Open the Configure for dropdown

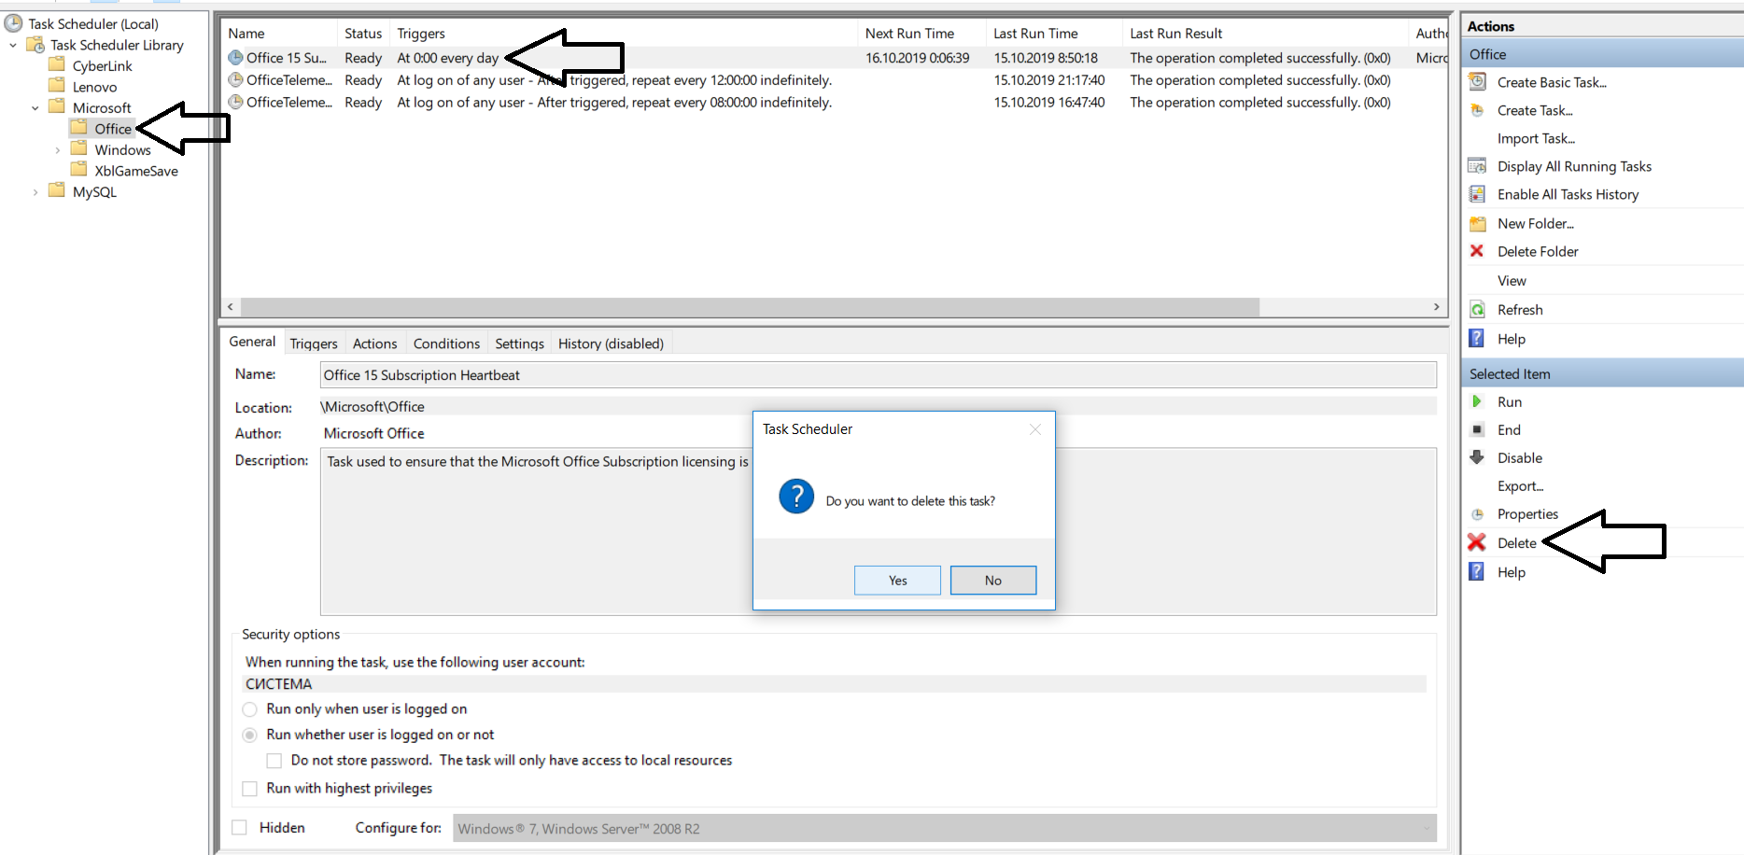1428,828
